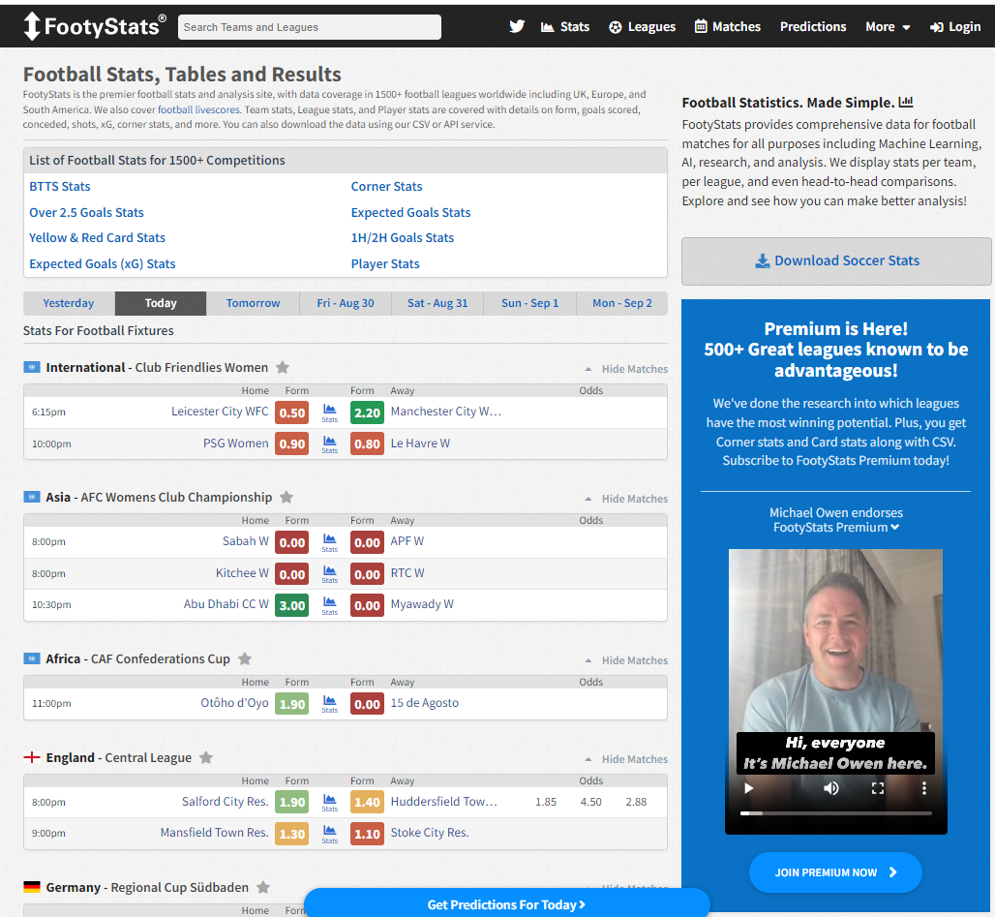Click the 1.85 odds for Salford City Res.
Image resolution: width=995 pixels, height=917 pixels.
point(546,802)
